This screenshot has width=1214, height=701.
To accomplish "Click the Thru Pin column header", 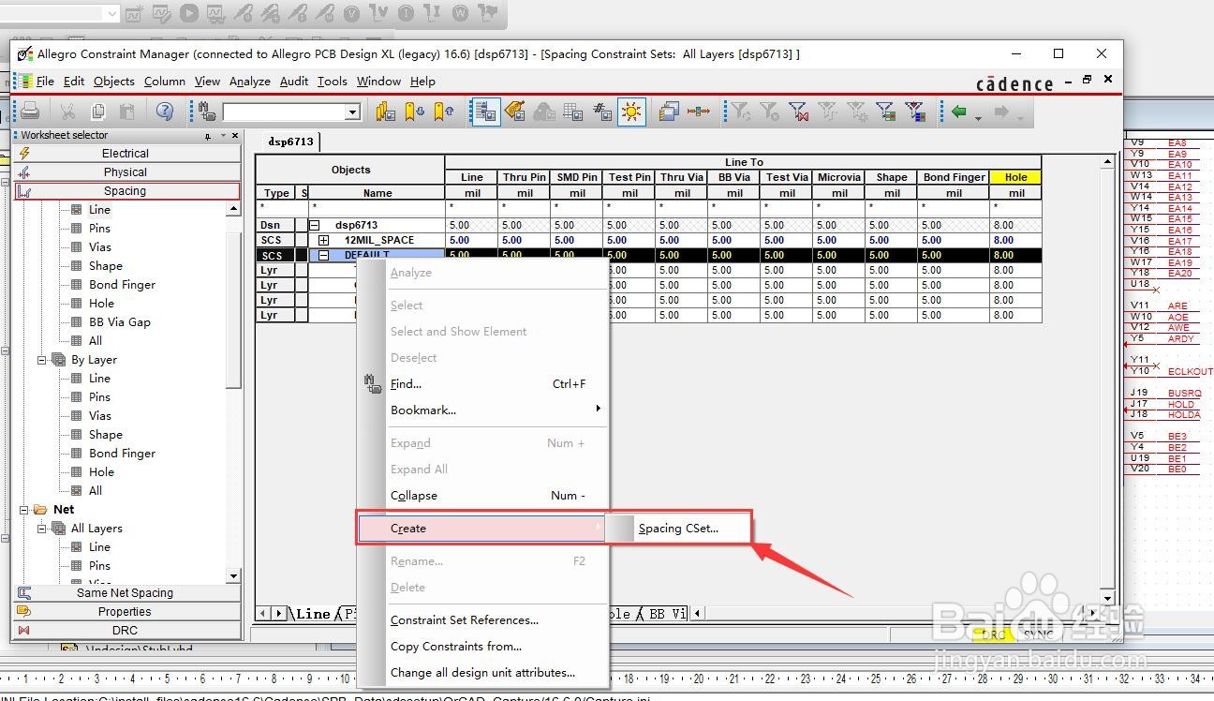I will click(525, 177).
